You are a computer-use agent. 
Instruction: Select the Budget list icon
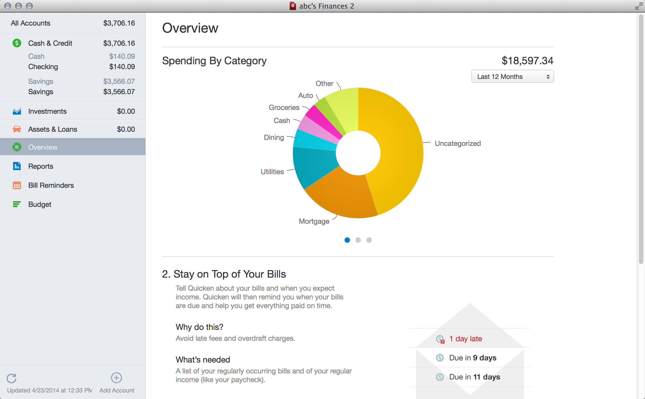pyautogui.click(x=16, y=204)
